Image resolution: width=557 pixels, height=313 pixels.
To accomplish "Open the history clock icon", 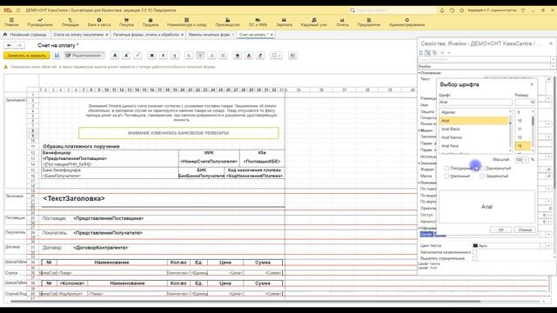I will point(452,10).
